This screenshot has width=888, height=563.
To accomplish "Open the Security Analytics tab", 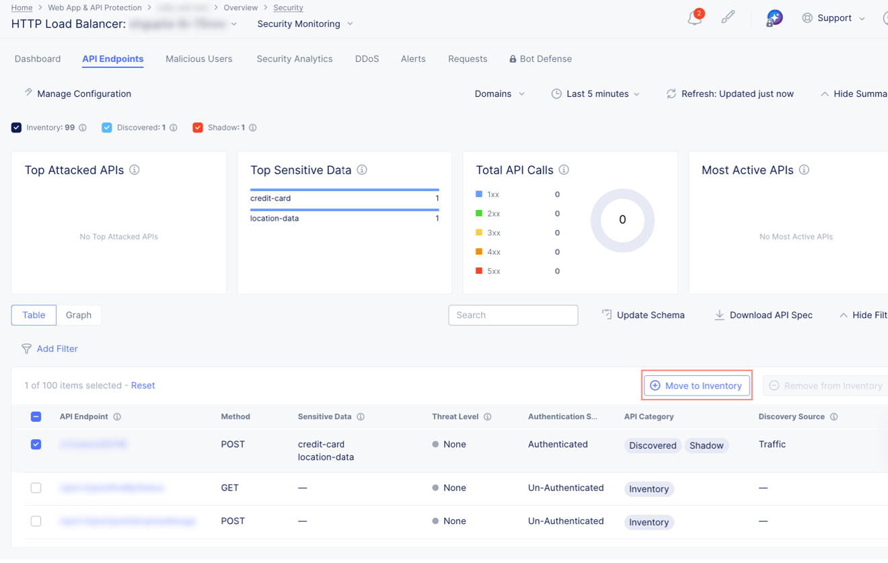I will 295,59.
